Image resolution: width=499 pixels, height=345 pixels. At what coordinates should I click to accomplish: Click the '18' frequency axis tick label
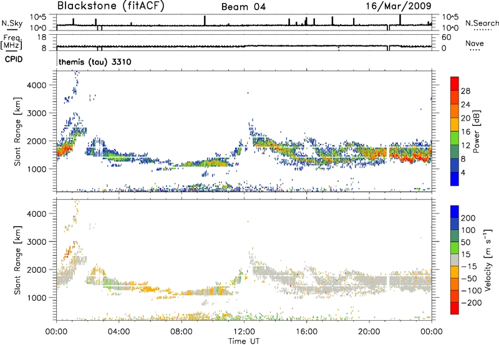[41, 37]
